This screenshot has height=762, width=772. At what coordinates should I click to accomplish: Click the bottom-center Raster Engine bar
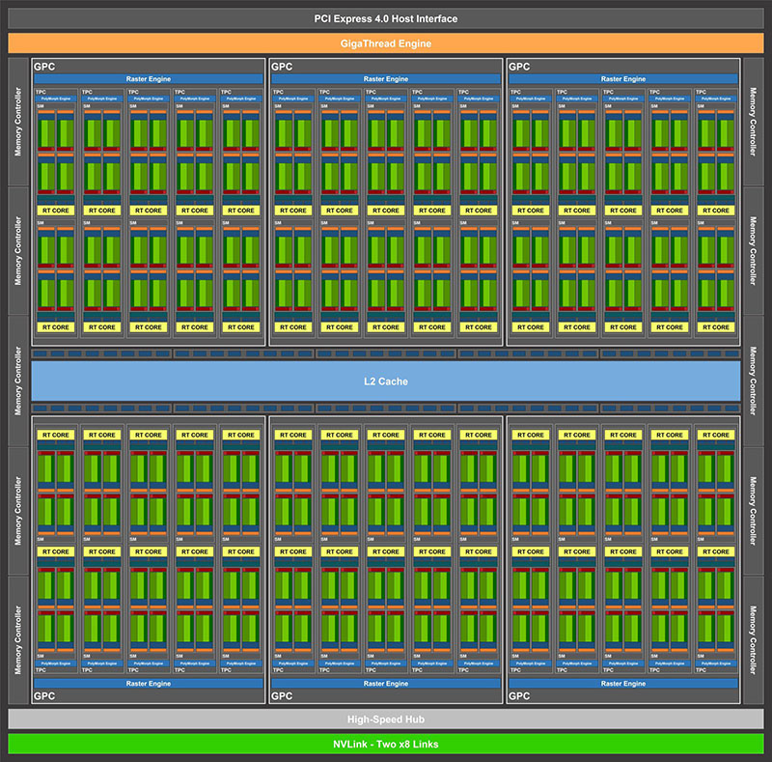coord(386,683)
